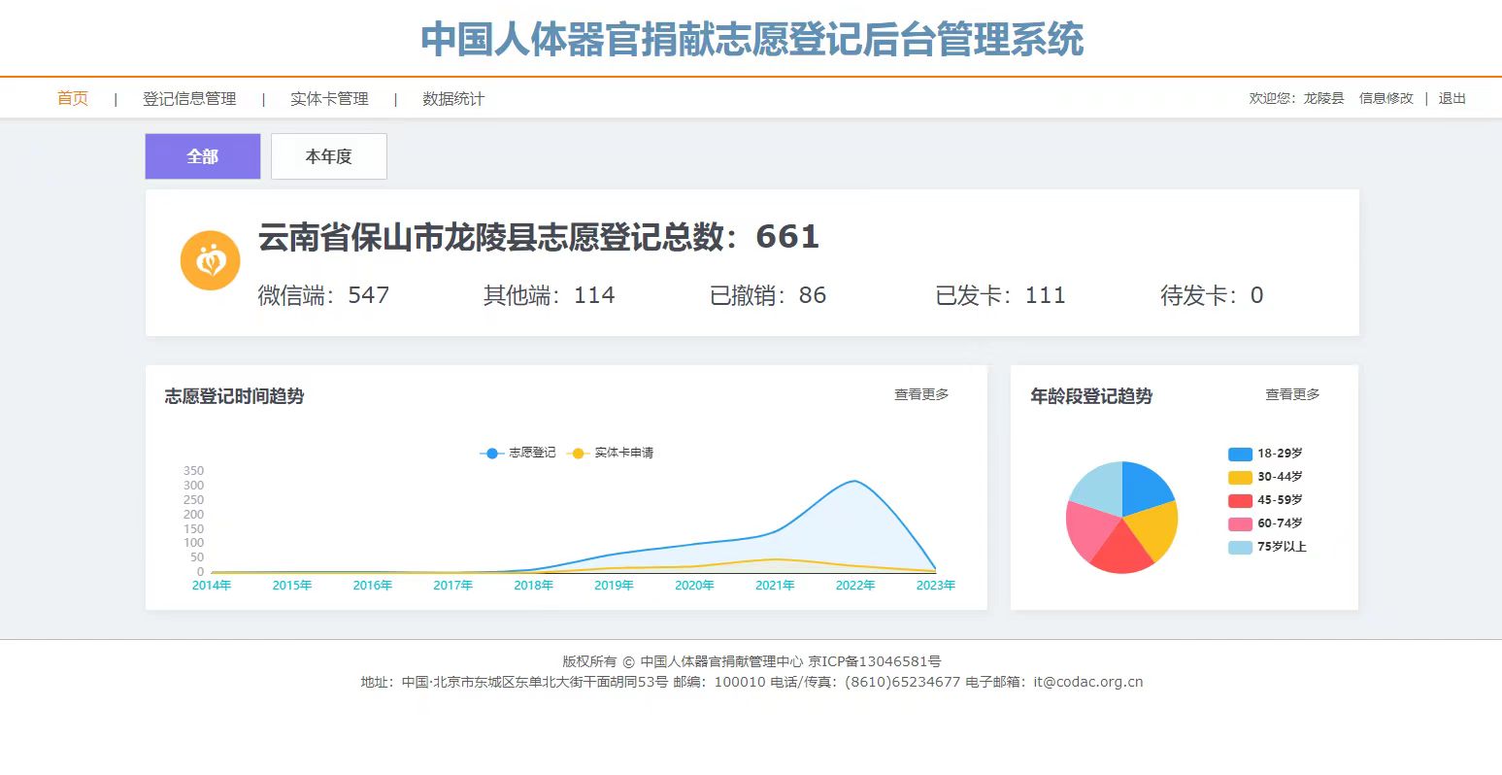Image resolution: width=1502 pixels, height=775 pixels.
Task: Toggle the 30-44岁 yellow legend swatch
Action: 1240,477
